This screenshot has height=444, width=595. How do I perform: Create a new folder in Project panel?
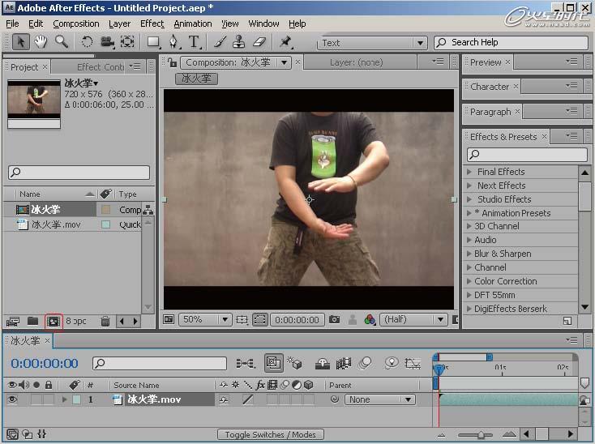point(33,321)
